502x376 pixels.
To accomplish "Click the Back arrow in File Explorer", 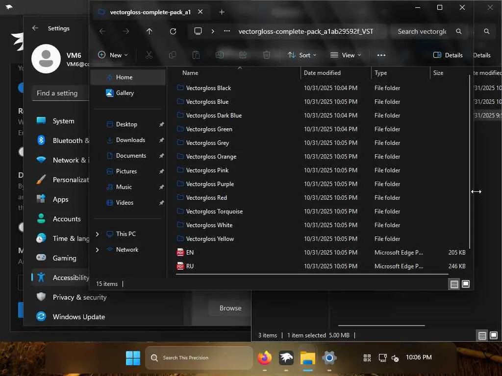I will pyautogui.click(x=102, y=31).
